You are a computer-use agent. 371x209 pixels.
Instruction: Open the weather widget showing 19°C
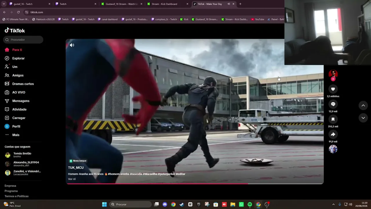click(x=12, y=204)
